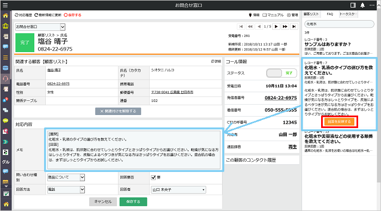Click the FAQ search field 化粧水

coord(339,24)
